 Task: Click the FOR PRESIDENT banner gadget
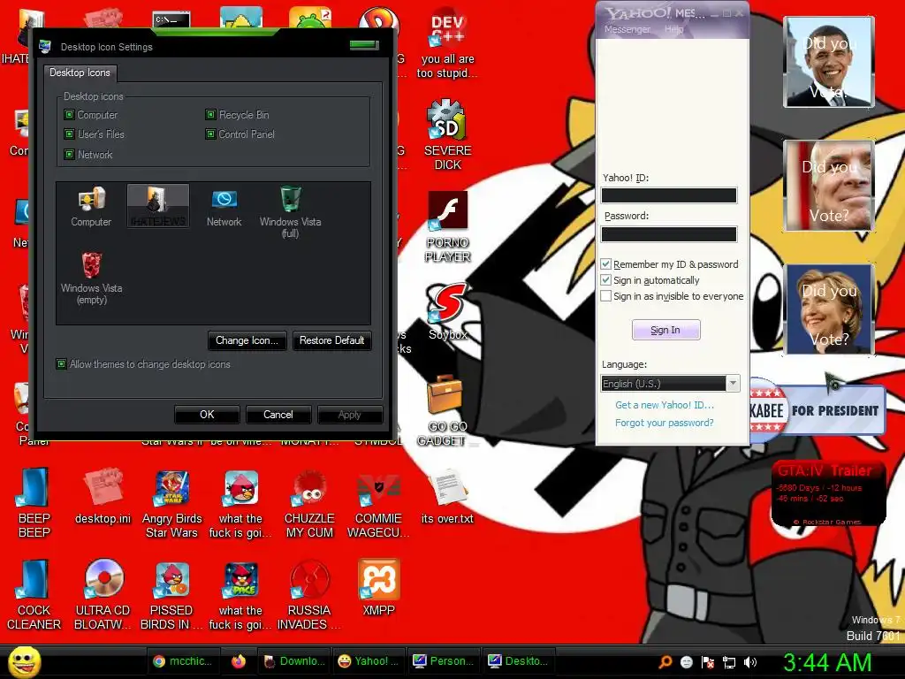tap(818, 410)
